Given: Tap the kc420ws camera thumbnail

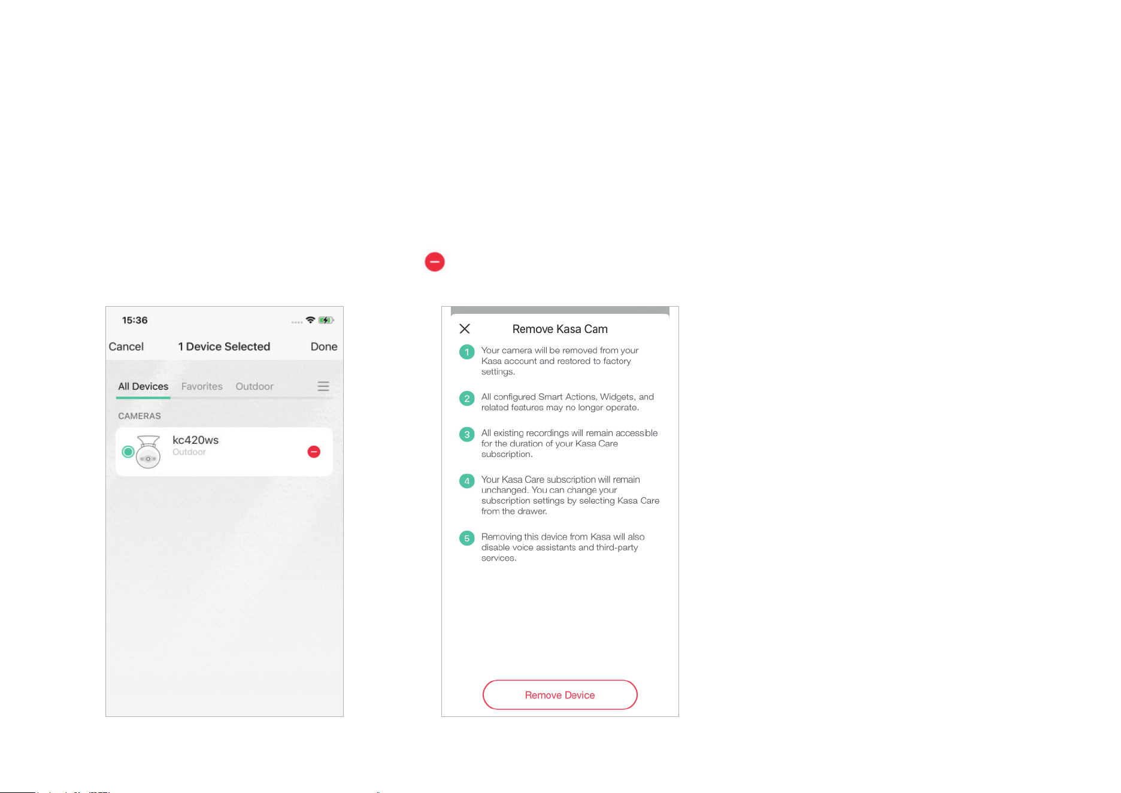Looking at the screenshot, I should (148, 452).
